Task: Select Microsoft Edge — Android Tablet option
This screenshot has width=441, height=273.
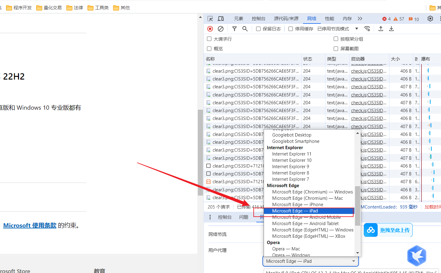Action: [309, 224]
